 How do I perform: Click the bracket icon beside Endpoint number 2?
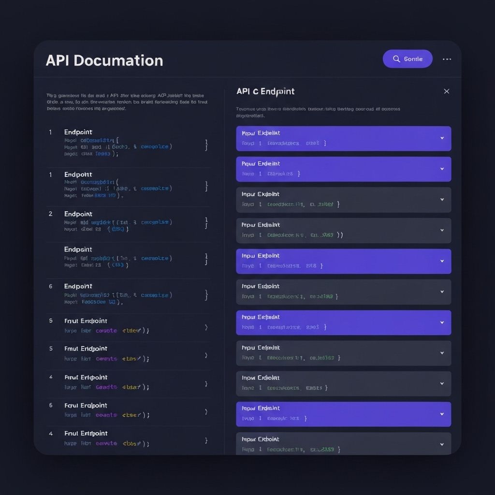pos(206,222)
